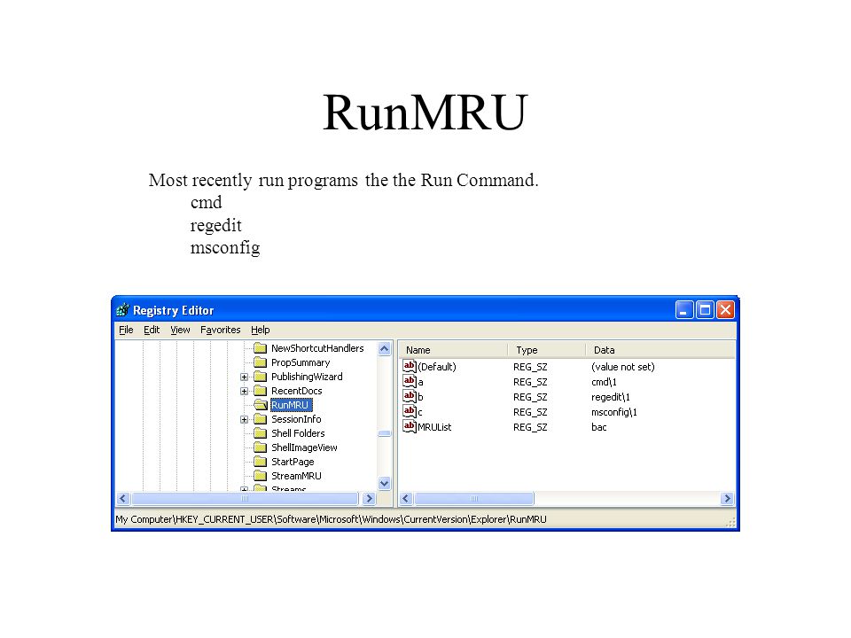Click the data cell 'cmd\1'
The image size is (851, 638).
[x=604, y=382]
